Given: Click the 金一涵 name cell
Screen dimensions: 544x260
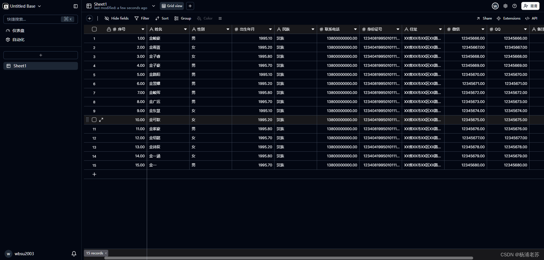Looking at the screenshot, I should tap(168, 156).
